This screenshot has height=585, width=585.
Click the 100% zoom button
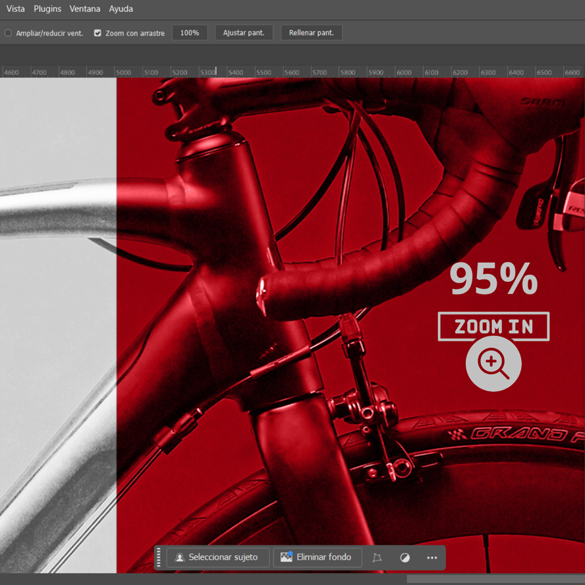(x=190, y=33)
